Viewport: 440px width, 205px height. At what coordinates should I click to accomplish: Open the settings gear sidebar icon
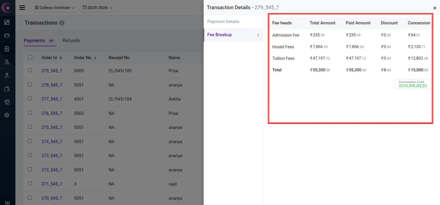(x=7, y=115)
